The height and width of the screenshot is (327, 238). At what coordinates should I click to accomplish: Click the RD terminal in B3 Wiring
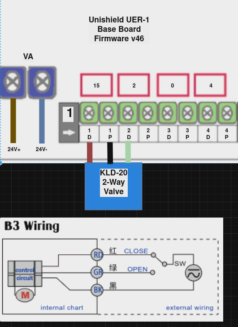coord(97,255)
